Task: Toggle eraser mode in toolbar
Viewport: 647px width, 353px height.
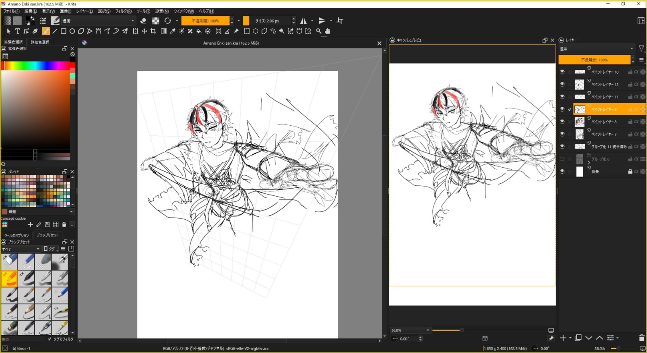Action: [143, 21]
